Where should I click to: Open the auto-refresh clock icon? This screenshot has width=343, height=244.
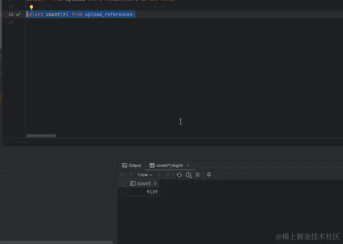tap(188, 175)
